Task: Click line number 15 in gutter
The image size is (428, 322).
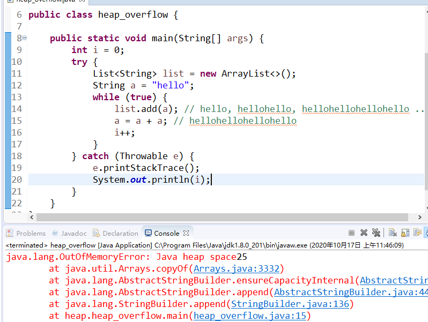Action: click(17, 121)
